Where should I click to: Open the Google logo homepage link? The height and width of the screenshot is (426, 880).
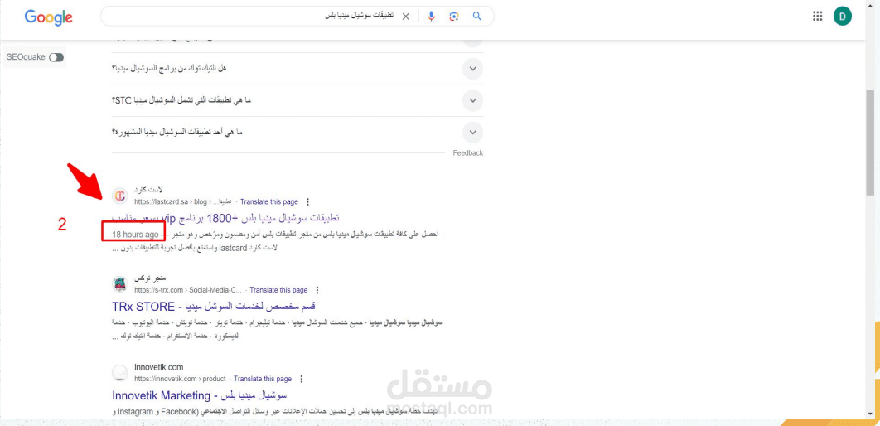click(x=48, y=17)
